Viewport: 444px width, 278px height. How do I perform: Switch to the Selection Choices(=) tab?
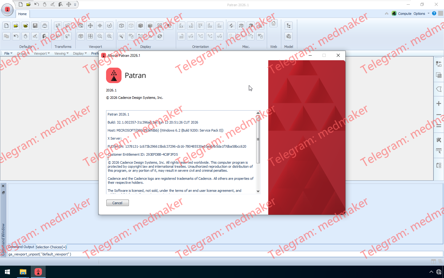[51, 247]
